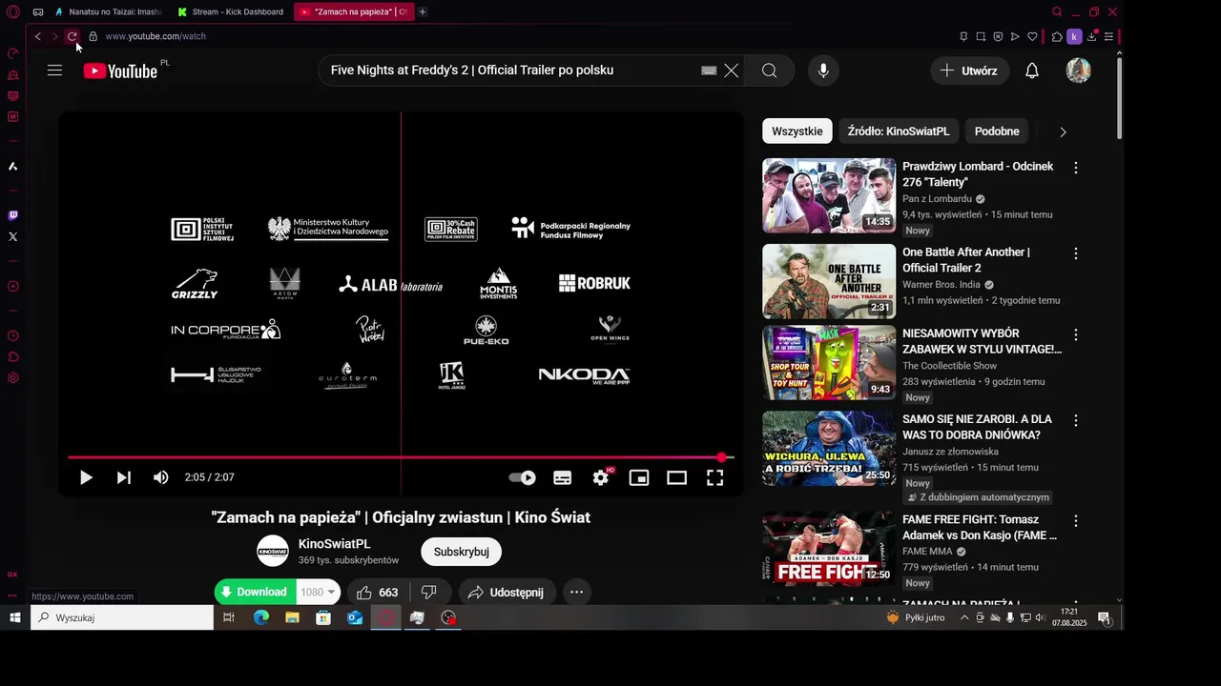This screenshot has height=686, width=1221.
Task: Open the Windows Start menu
Action: click(x=14, y=617)
